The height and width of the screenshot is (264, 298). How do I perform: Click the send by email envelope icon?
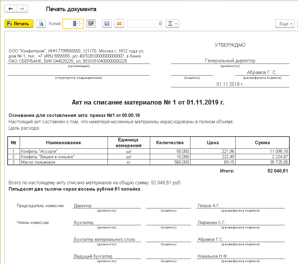pyautogui.click(x=119, y=24)
